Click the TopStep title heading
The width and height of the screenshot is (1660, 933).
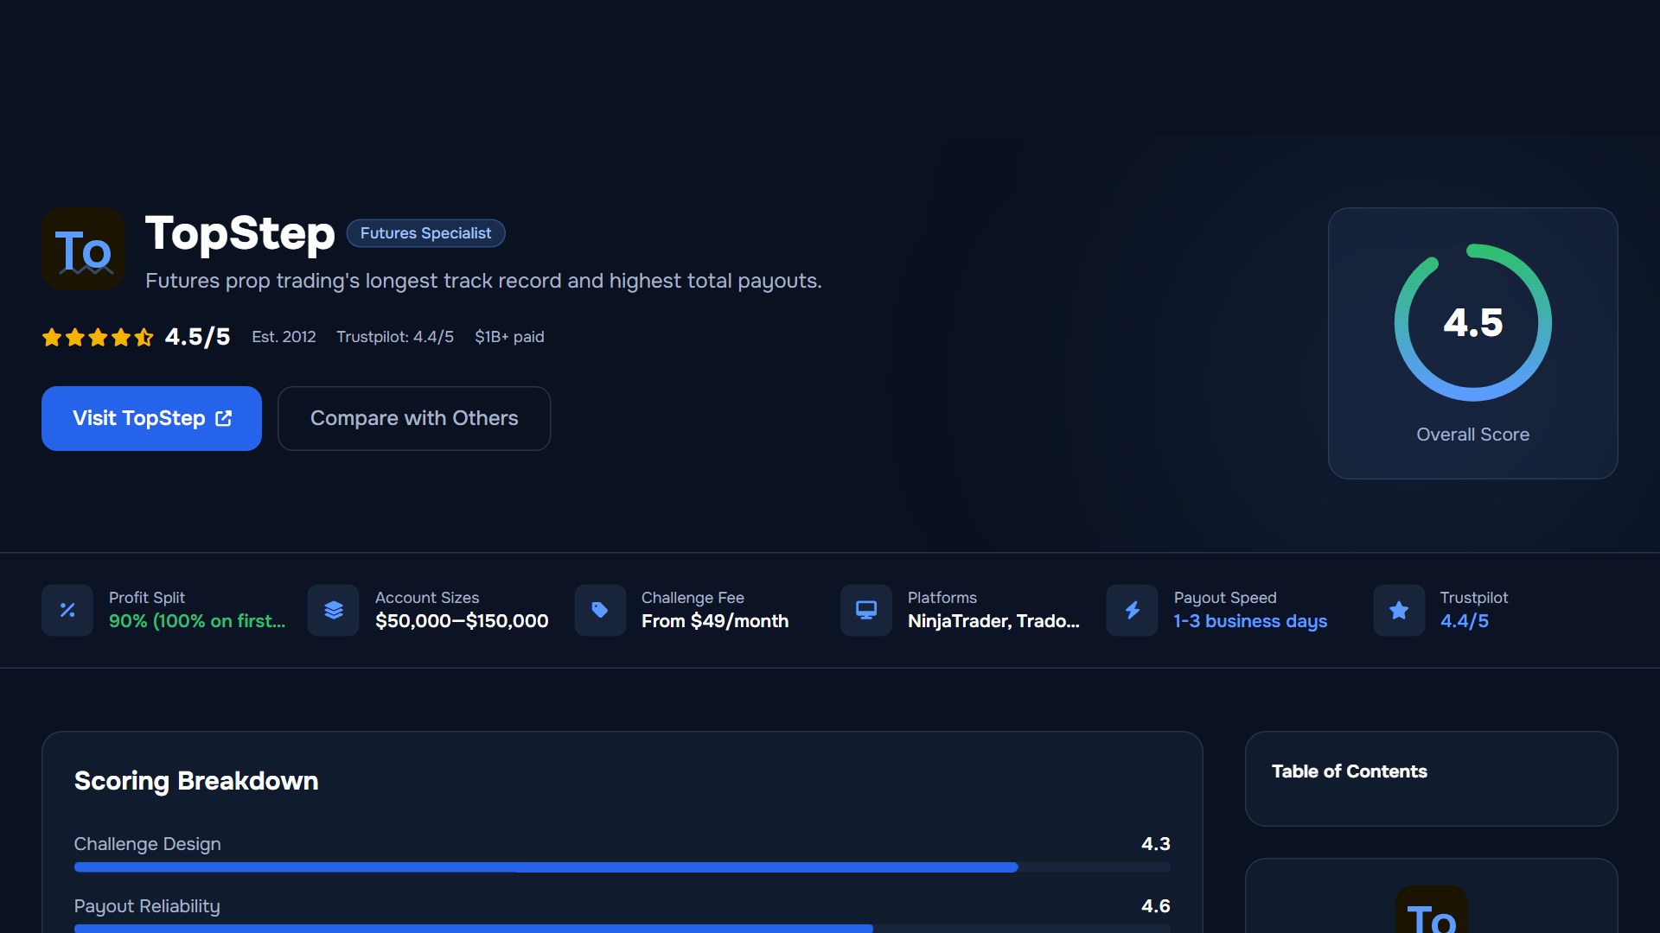(x=240, y=233)
